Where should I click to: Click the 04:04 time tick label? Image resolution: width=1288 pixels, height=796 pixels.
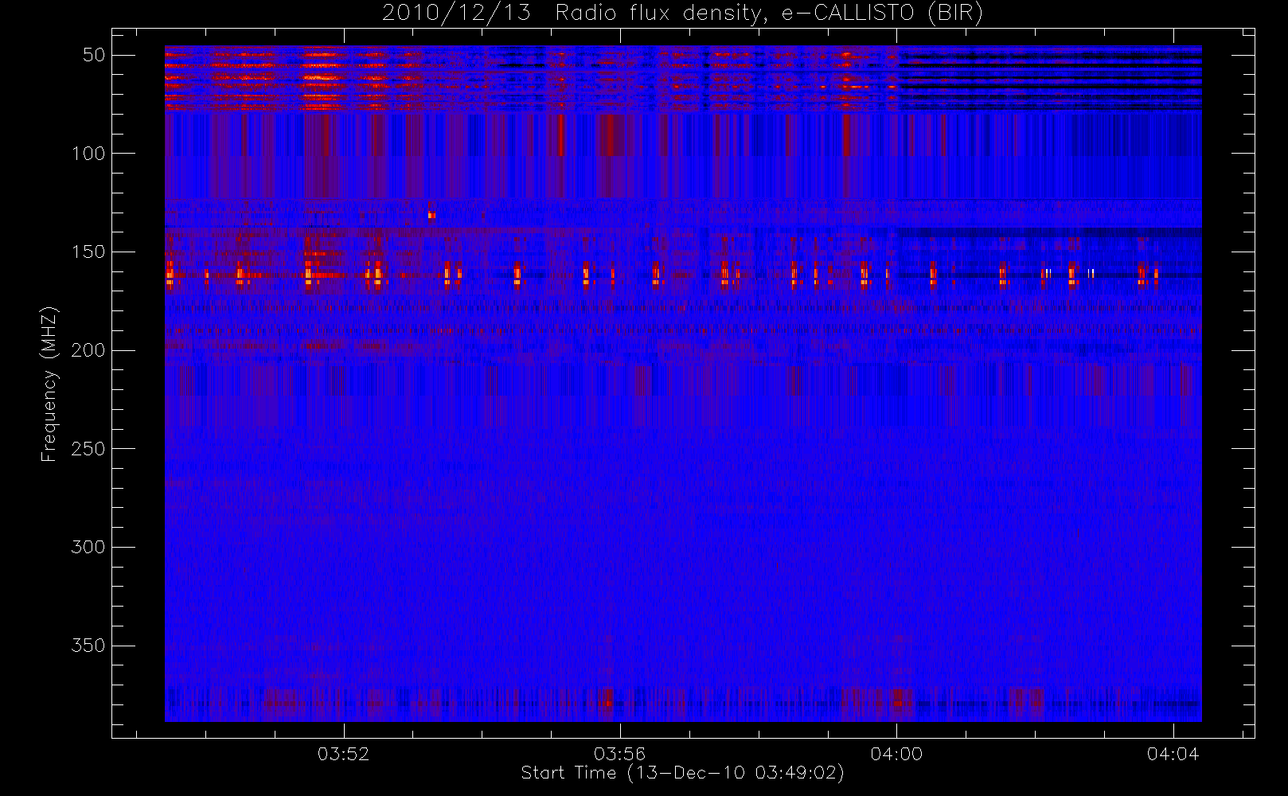tap(1173, 754)
